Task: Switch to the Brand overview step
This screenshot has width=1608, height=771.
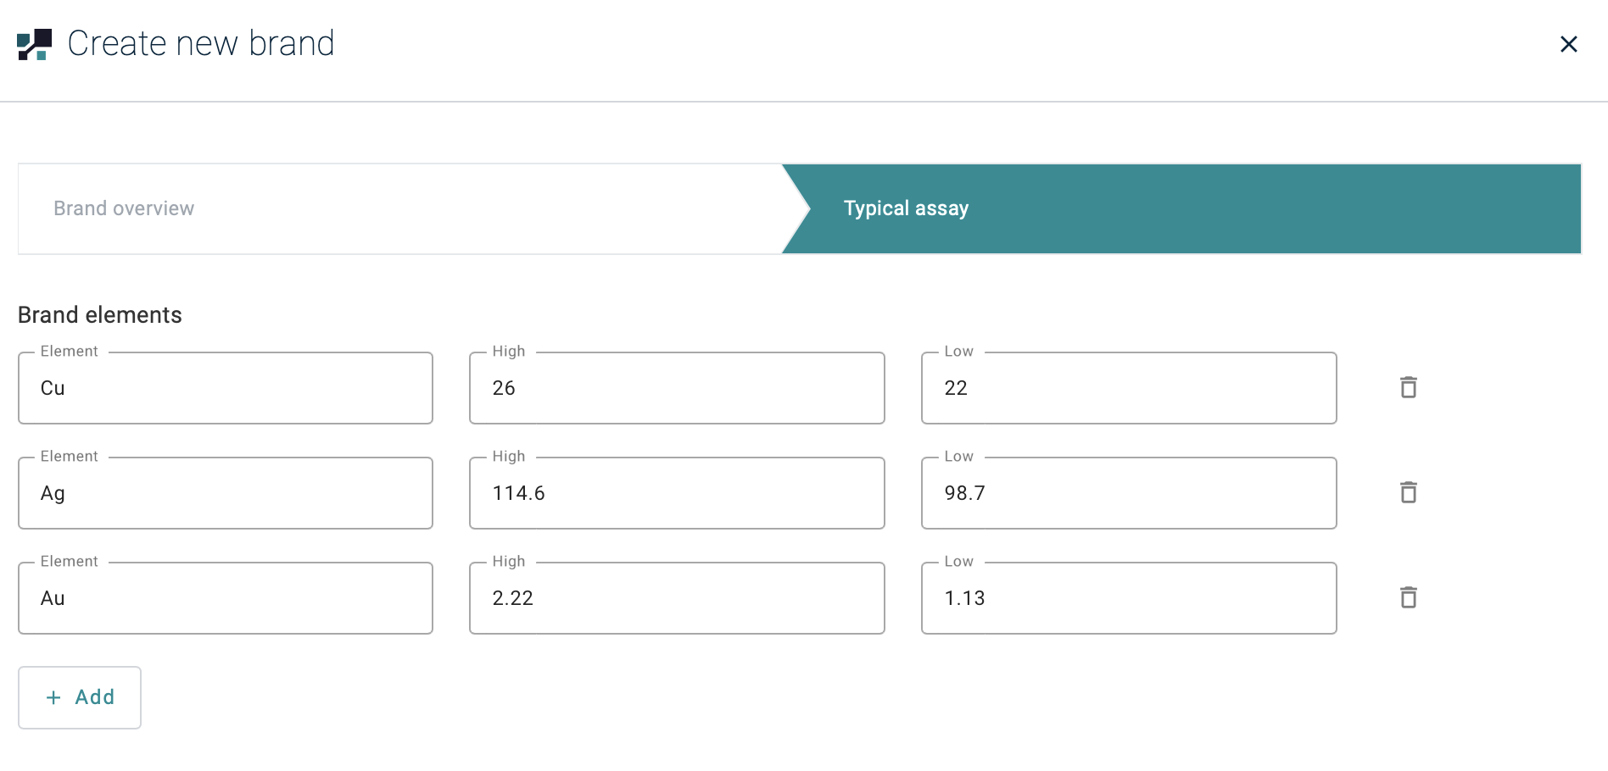Action: click(x=124, y=208)
